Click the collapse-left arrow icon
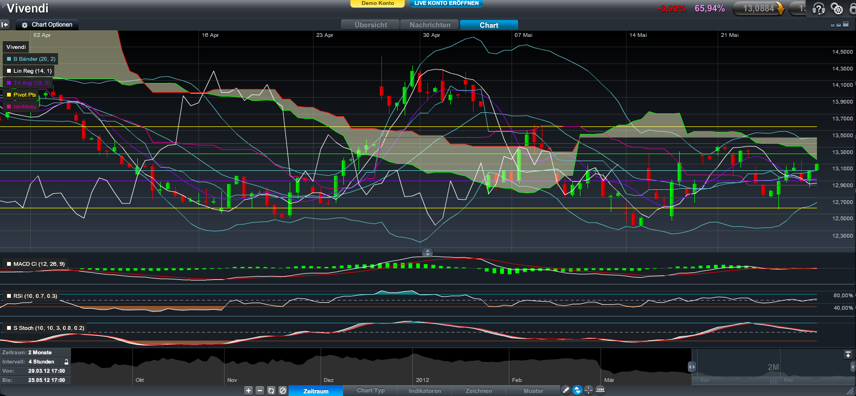Image resolution: width=856 pixels, height=396 pixels. pos(5,24)
